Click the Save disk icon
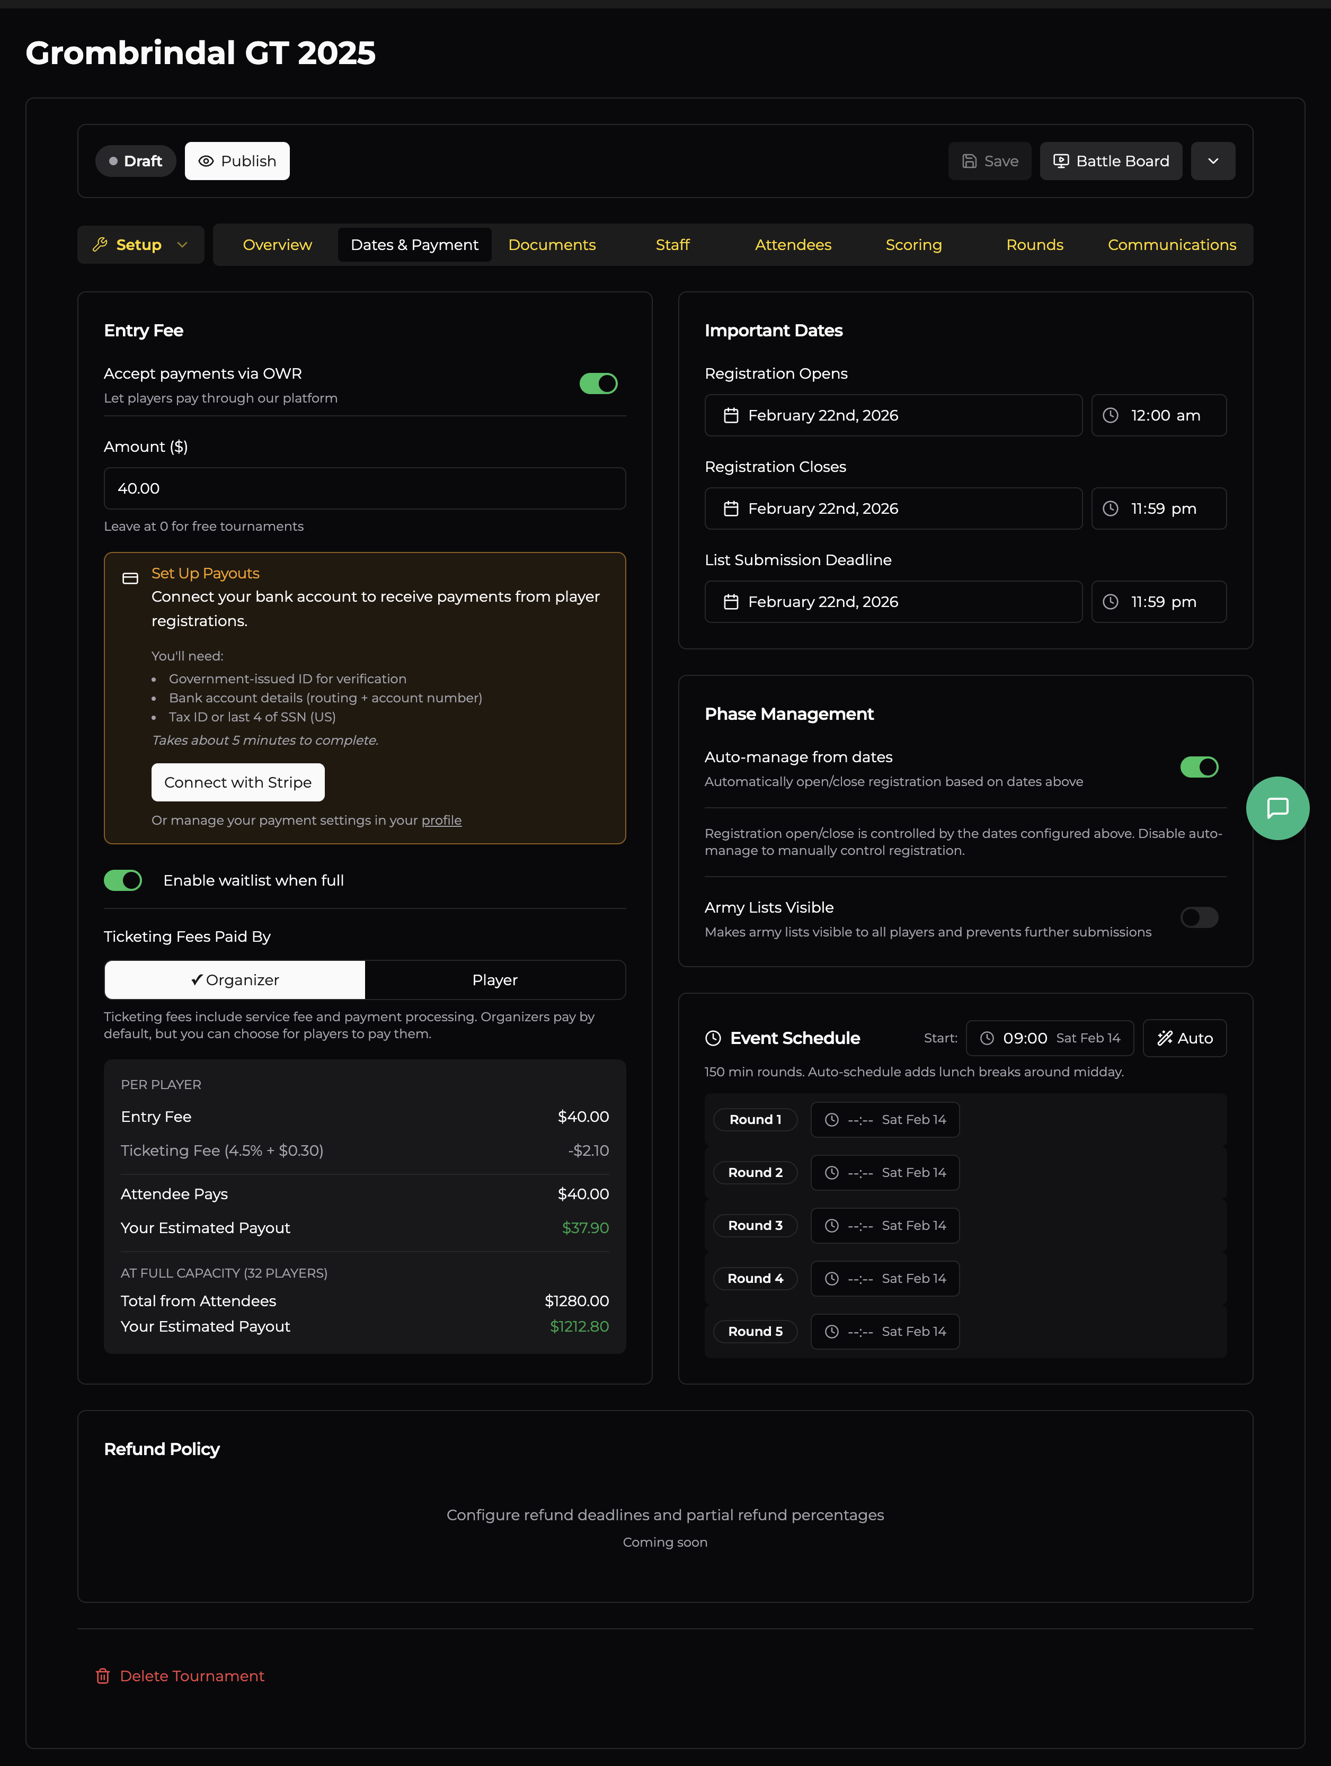This screenshot has width=1331, height=1766. (969, 160)
